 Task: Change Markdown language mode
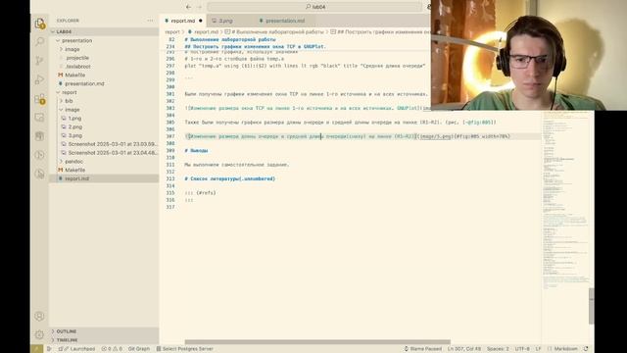565,349
